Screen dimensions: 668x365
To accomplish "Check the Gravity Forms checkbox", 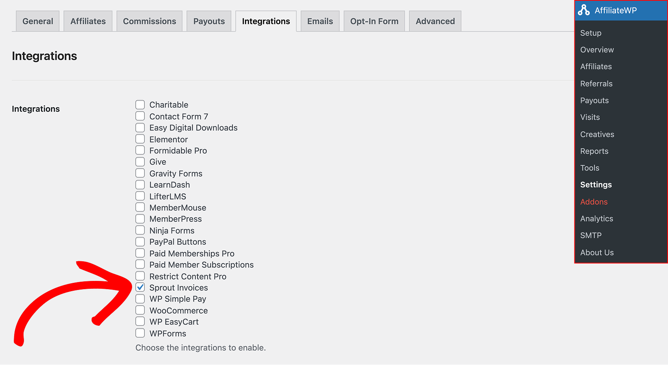I will tap(140, 173).
